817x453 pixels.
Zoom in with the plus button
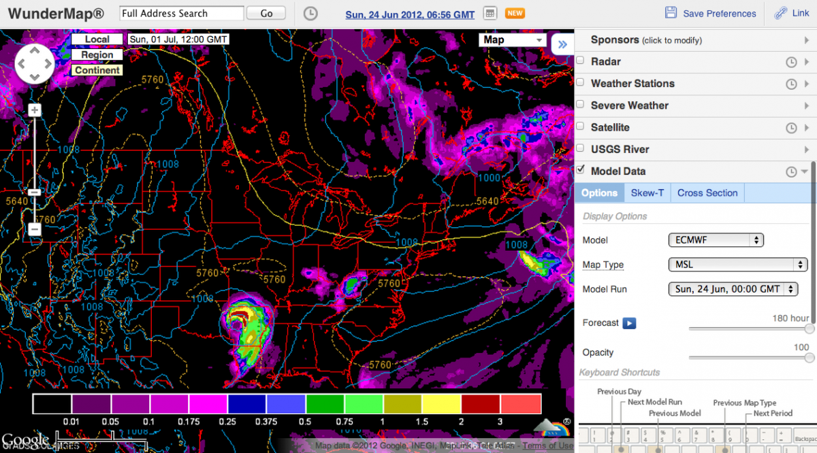pos(35,110)
